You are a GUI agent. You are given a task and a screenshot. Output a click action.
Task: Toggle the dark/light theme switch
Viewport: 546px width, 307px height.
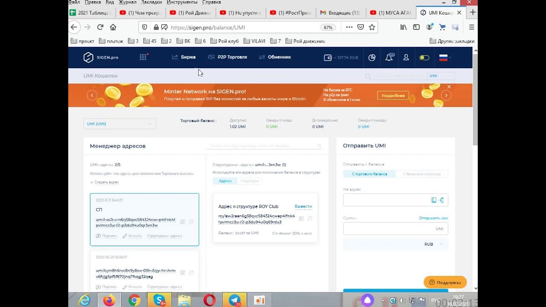(x=424, y=58)
